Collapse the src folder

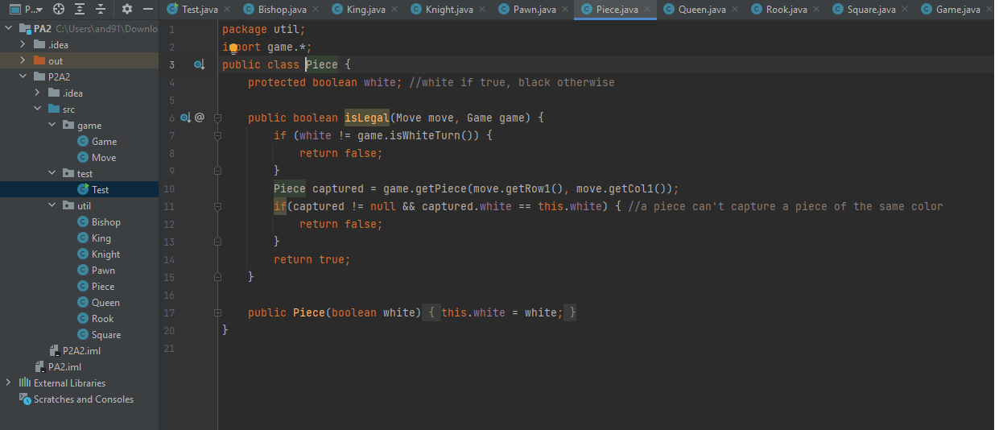(38, 109)
